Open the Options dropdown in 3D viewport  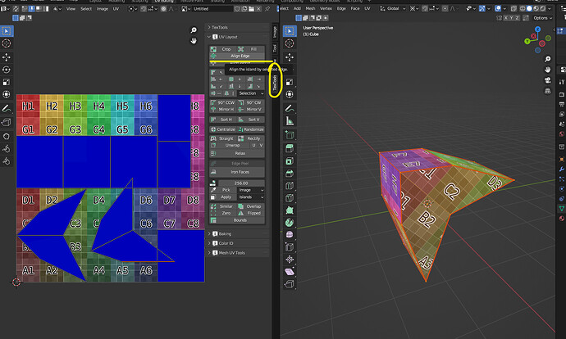tap(542, 18)
